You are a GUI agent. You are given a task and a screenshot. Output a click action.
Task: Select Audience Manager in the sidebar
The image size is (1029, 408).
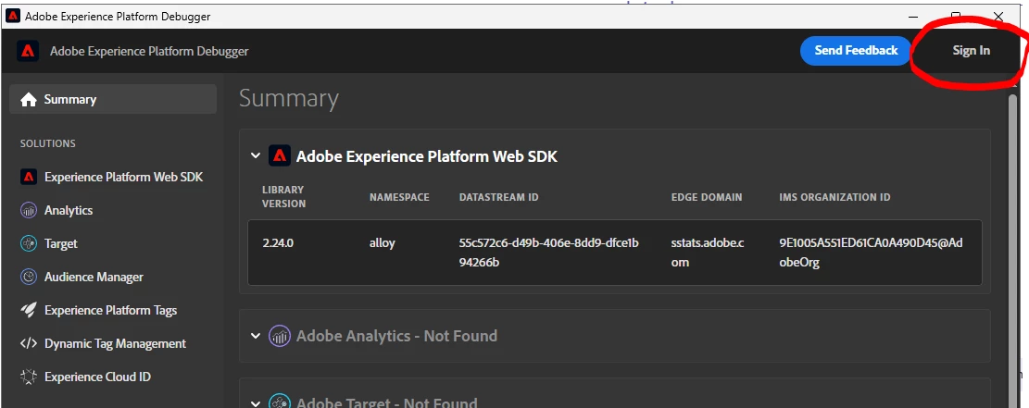(x=94, y=277)
